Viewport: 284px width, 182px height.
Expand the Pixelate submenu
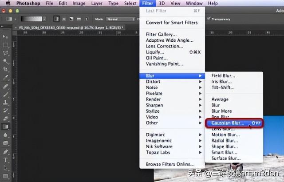pos(172,93)
